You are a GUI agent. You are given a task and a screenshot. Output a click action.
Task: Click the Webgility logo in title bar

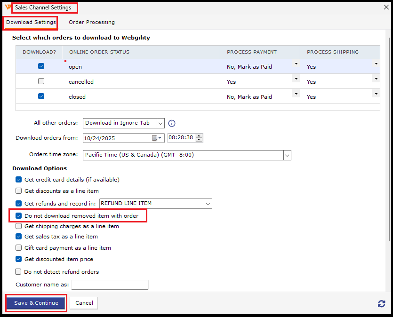pos(8,8)
